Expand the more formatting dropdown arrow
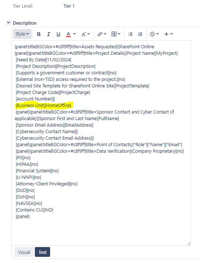Screen dimensions: 200x263 click(x=89, y=34)
